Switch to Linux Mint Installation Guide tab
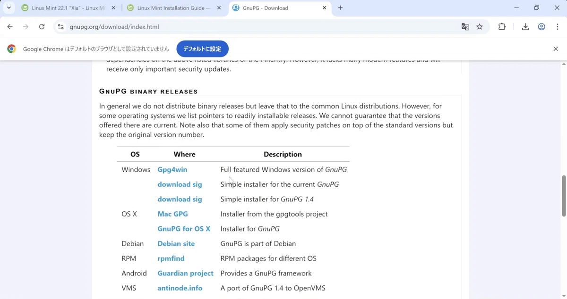 coord(173,8)
